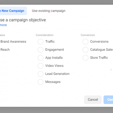Image resolution: width=113 pixels, height=113 pixels.
Task: Click the Brand Awareness objective label
Action: 13,41
